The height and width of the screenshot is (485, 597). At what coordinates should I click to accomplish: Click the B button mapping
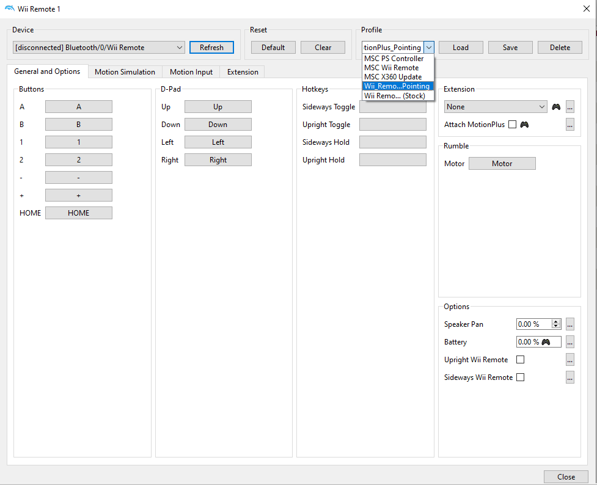[79, 125]
